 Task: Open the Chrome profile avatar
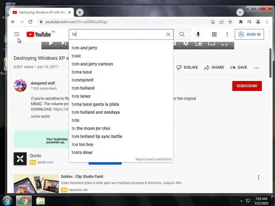point(258,22)
